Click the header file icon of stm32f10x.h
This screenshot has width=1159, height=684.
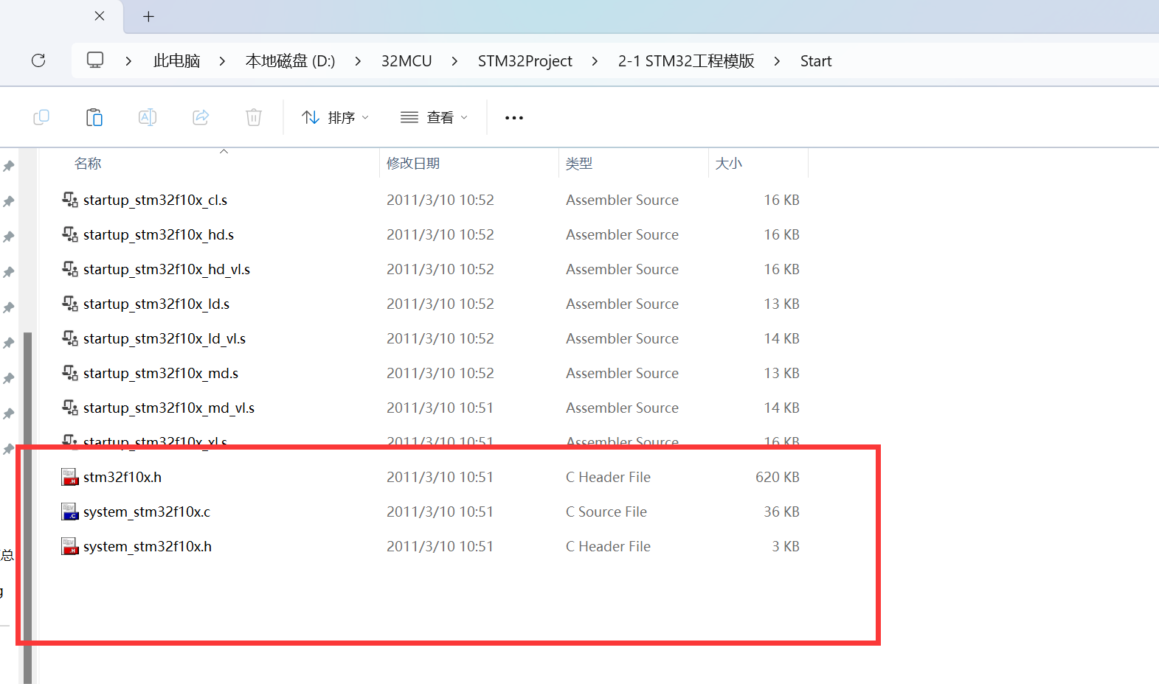tap(70, 477)
